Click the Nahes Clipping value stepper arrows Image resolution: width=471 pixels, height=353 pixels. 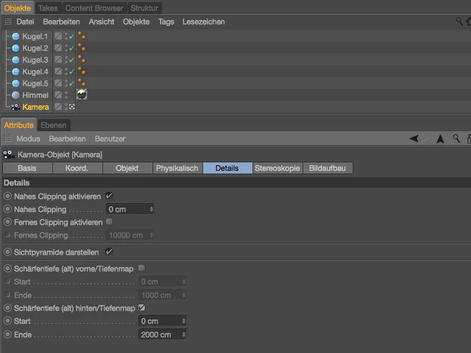coord(151,209)
